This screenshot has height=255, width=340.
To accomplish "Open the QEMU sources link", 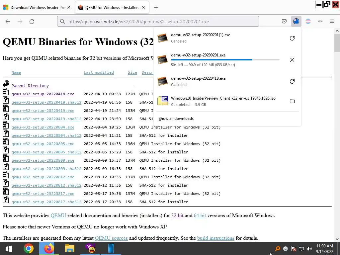I will 111,238.
